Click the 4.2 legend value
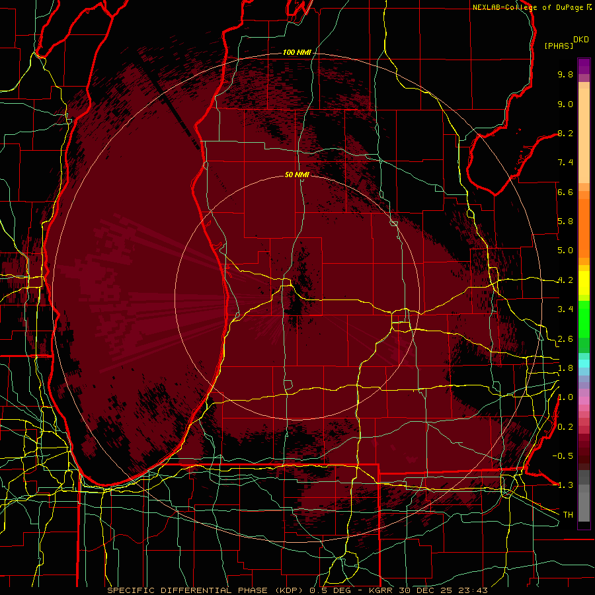Image resolution: width=595 pixels, height=595 pixels. coord(565,280)
